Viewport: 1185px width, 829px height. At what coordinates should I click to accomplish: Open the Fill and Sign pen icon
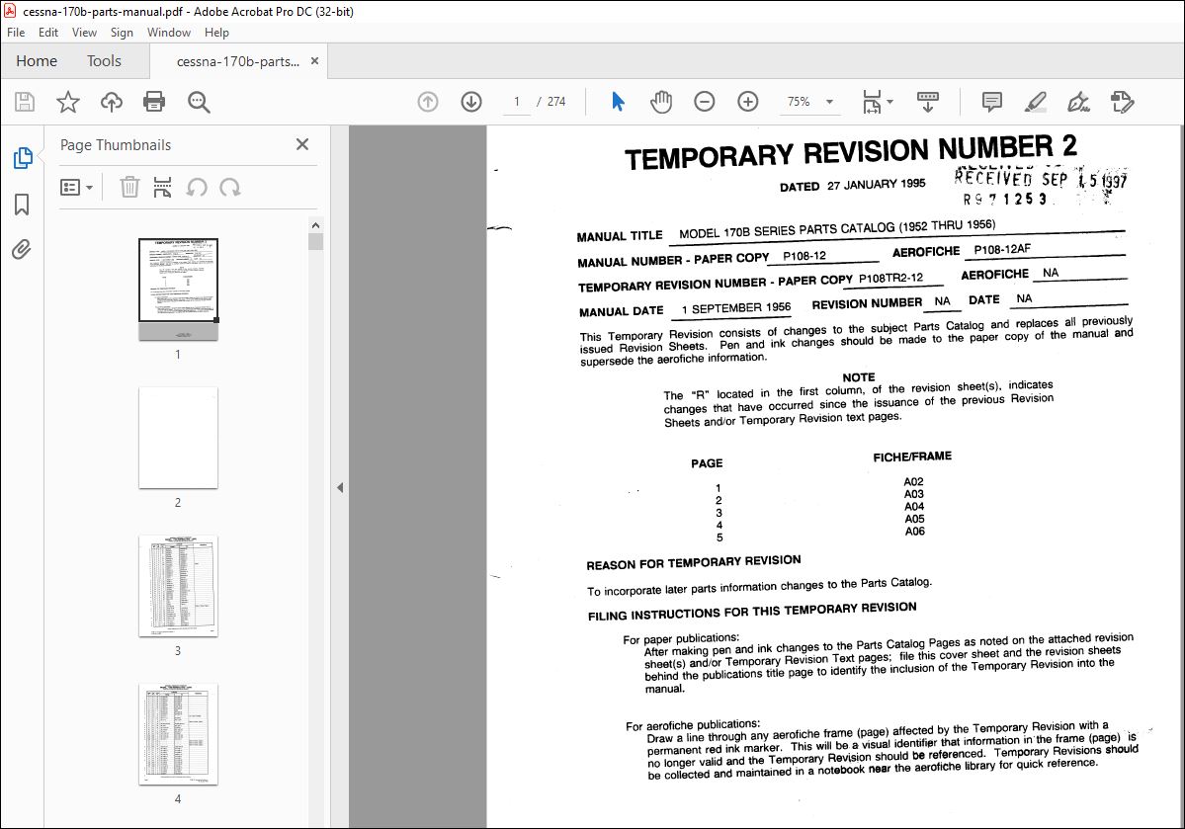tap(1078, 101)
